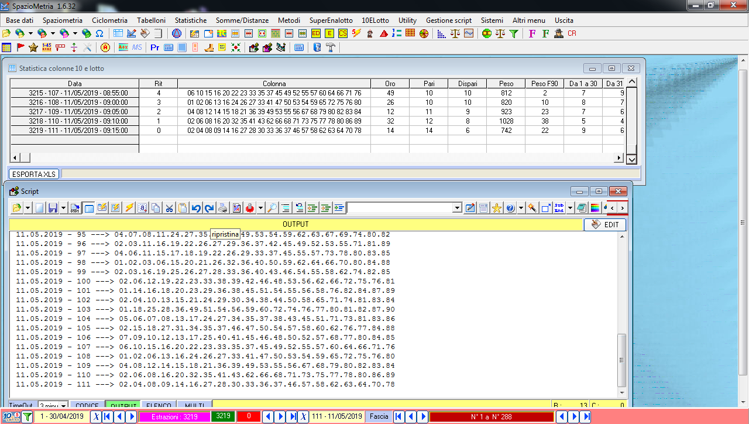Click the rainbow color palette icon
The image size is (749, 424).
(x=595, y=208)
